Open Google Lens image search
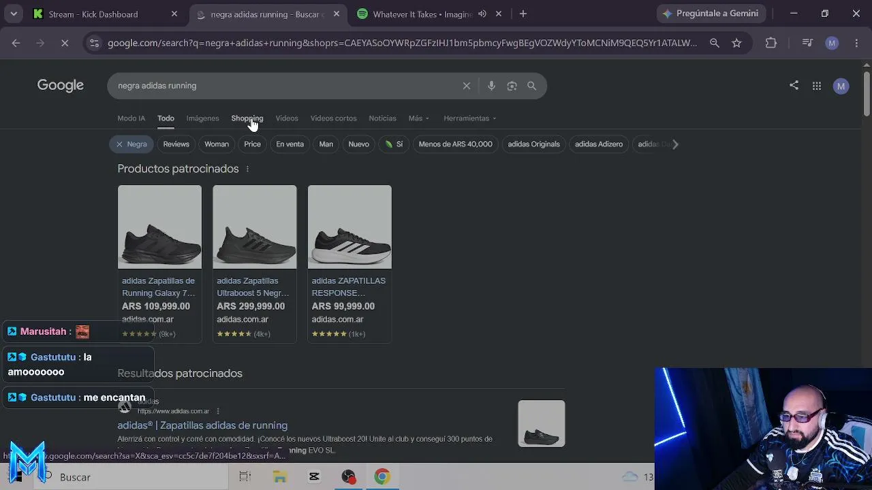 pyautogui.click(x=512, y=86)
